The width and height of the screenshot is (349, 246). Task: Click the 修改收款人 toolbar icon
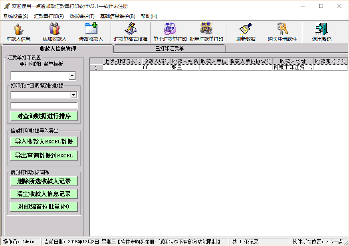(91, 32)
